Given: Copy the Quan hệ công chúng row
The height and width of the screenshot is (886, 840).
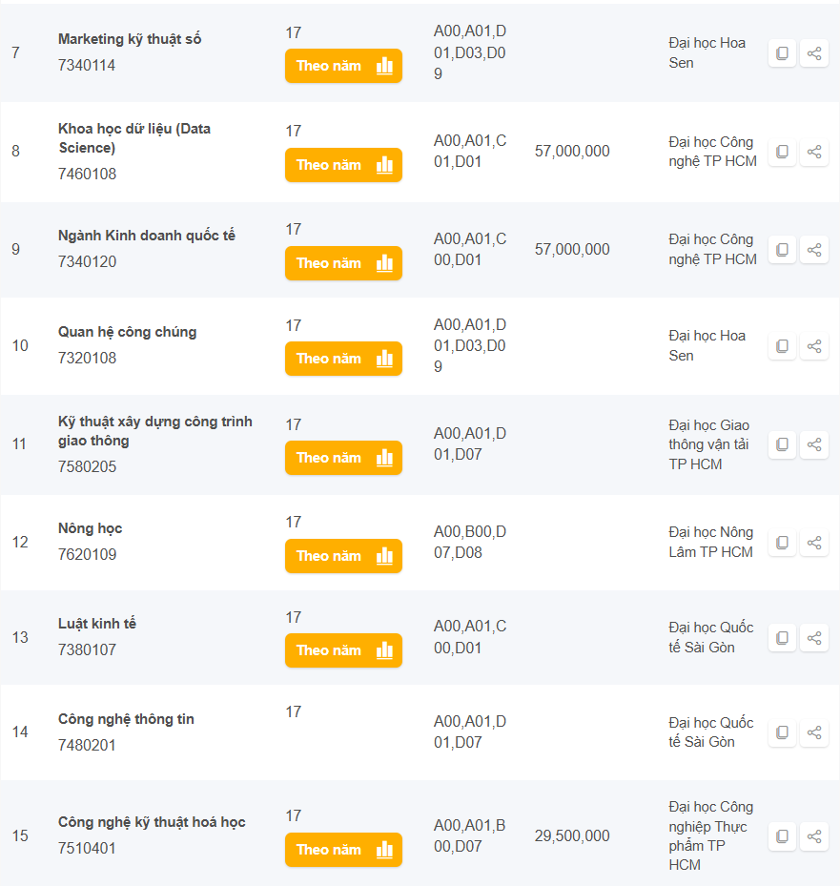Looking at the screenshot, I should pos(782,346).
